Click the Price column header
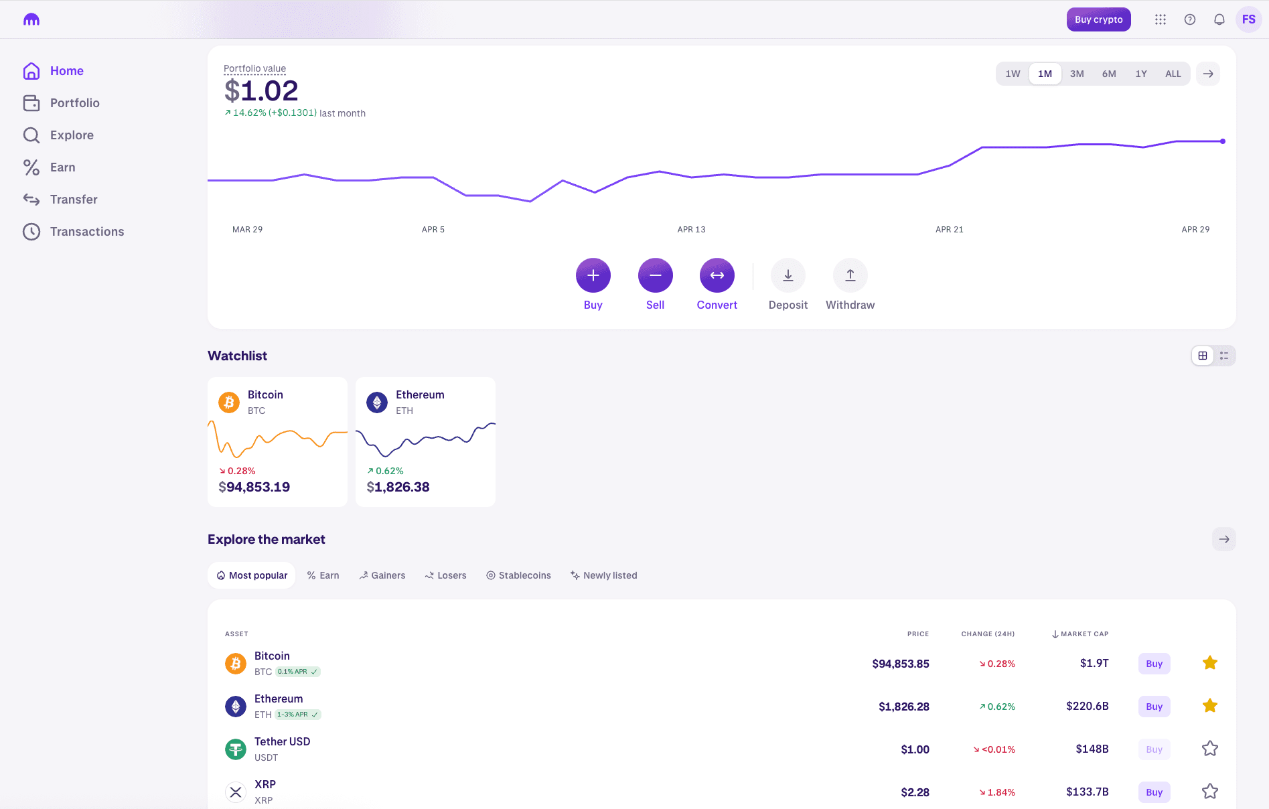This screenshot has width=1269, height=809. coord(918,634)
